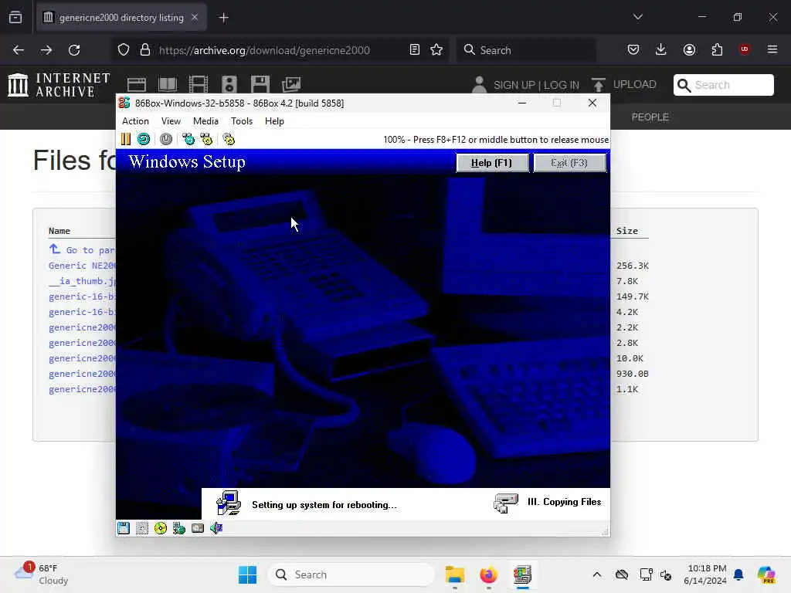Screen dimensions: 791x593
Task: Click the Exit (F3) button in Windows Setup
Action: (569, 162)
